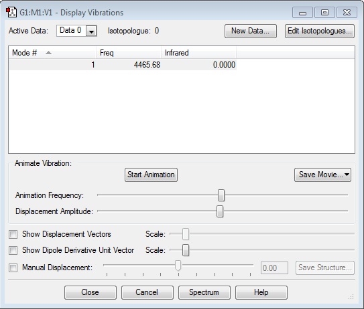Screen dimensions: 364x309
Task: Click the Mode # sort arrow
Action: (48, 53)
